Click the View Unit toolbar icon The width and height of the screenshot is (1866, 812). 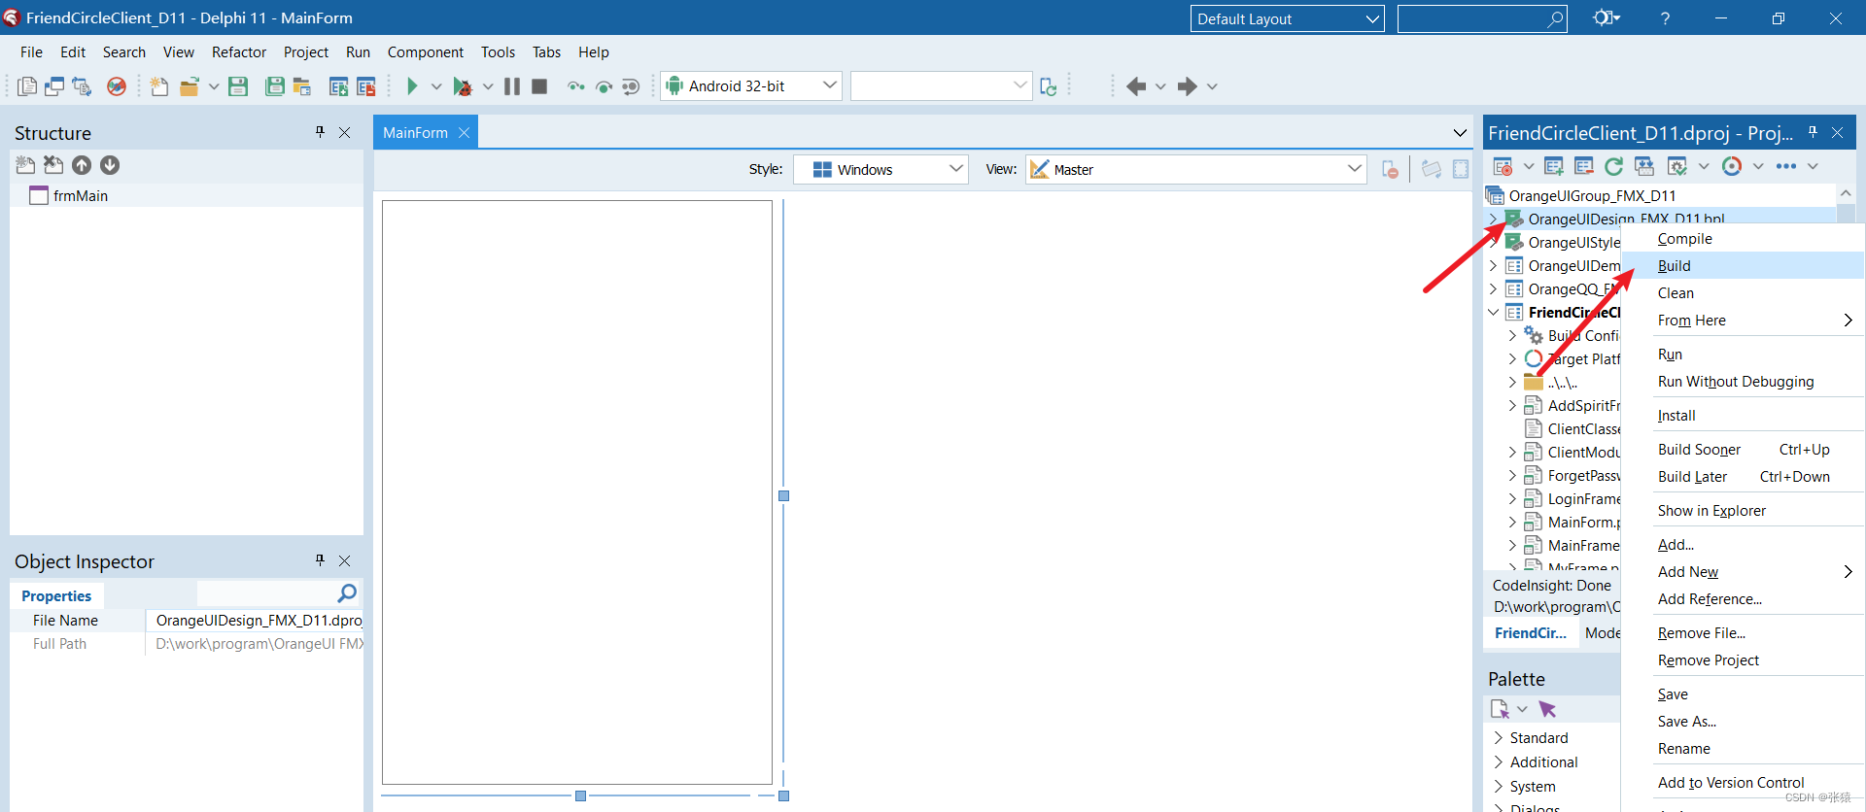(x=27, y=86)
